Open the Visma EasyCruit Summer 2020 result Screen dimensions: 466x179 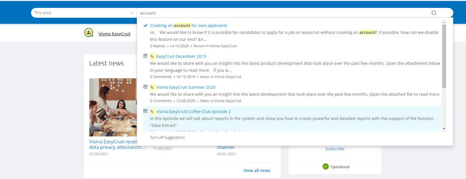(186, 87)
